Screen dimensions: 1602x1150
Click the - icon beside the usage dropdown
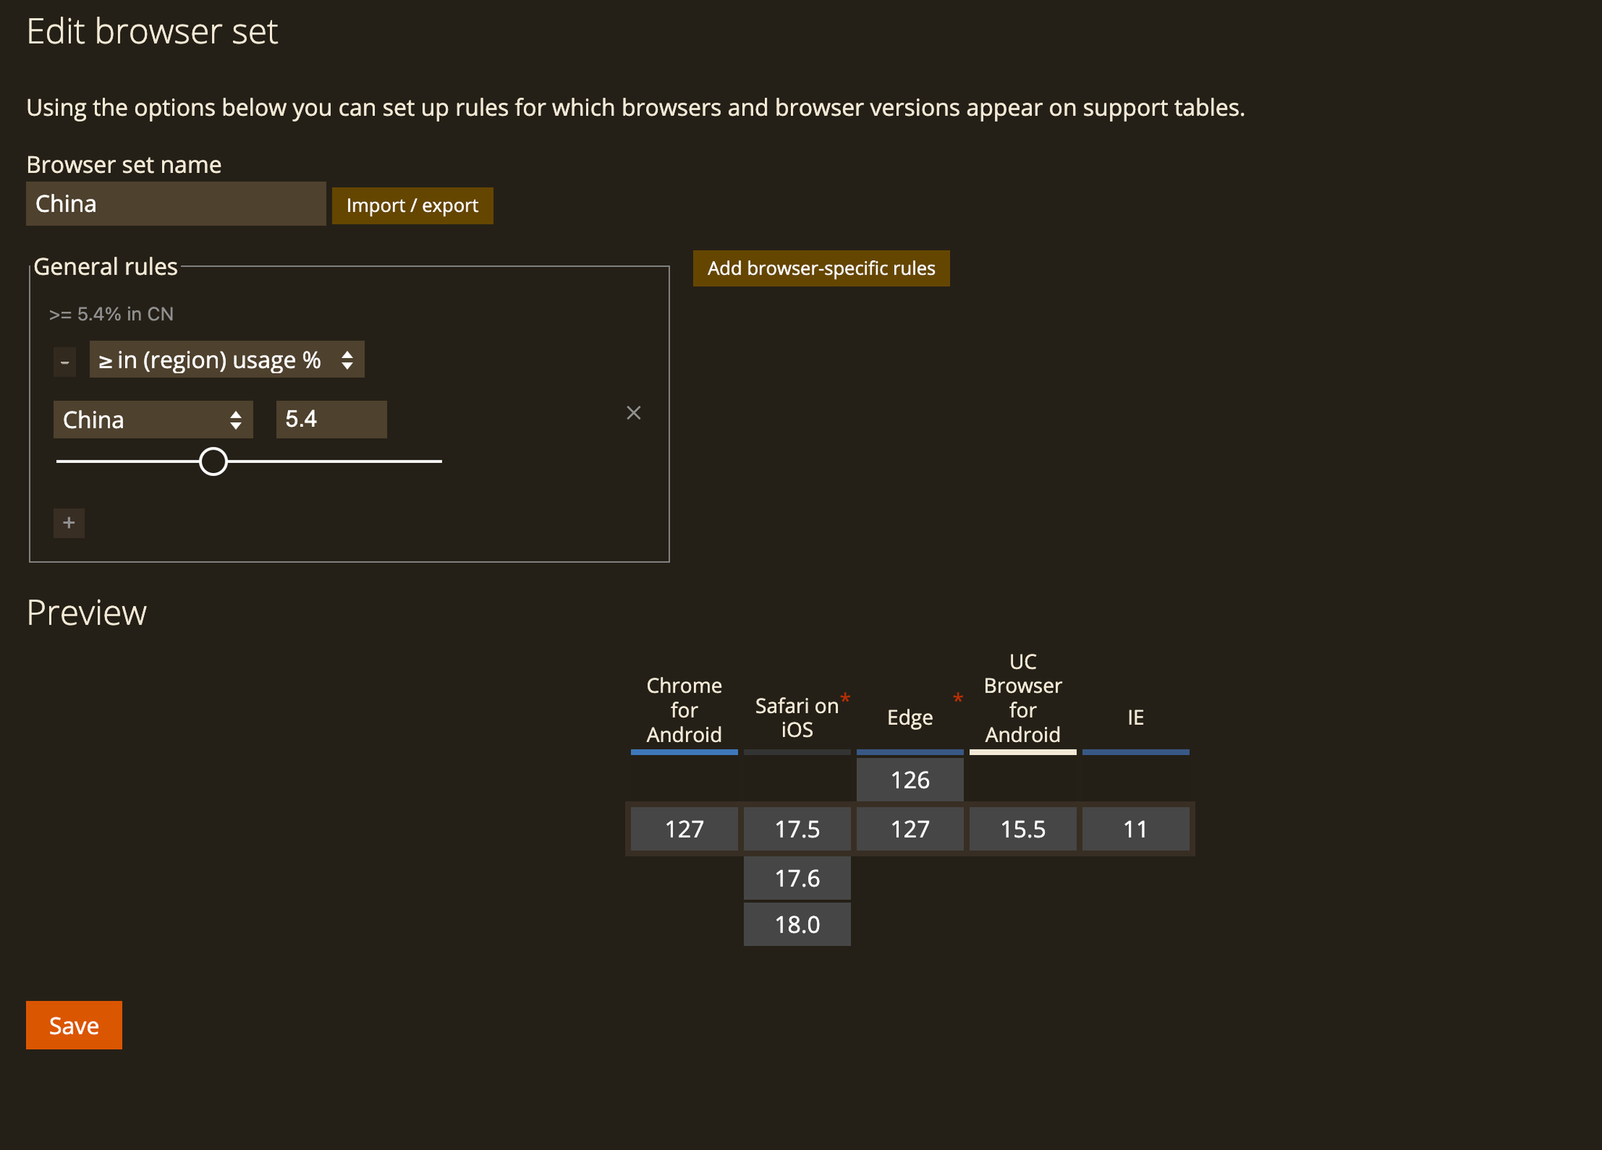click(65, 361)
